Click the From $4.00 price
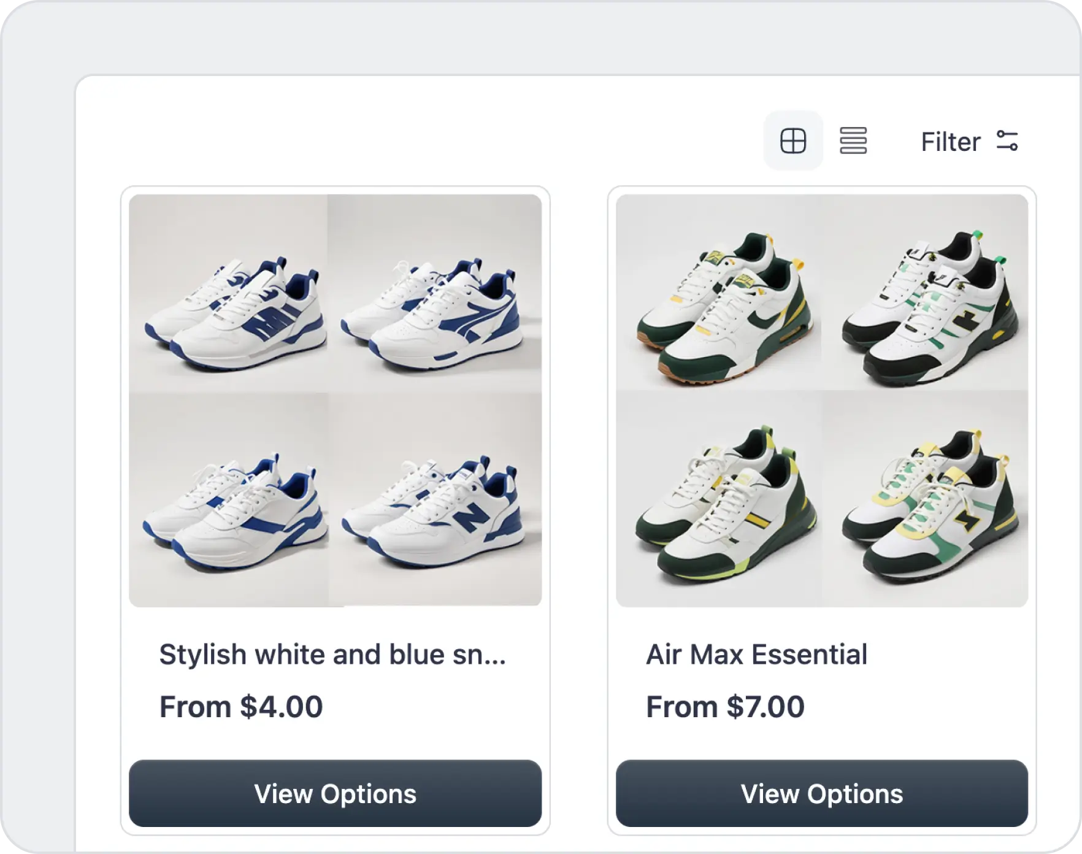1082x854 pixels. click(x=241, y=707)
